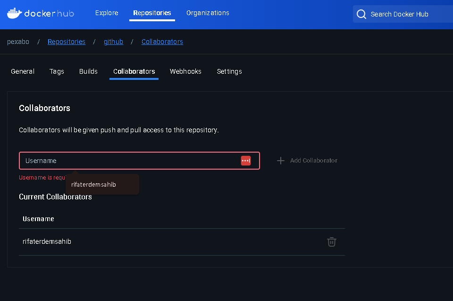
Task: Focus the Search Docker Hub field
Action: [403, 14]
